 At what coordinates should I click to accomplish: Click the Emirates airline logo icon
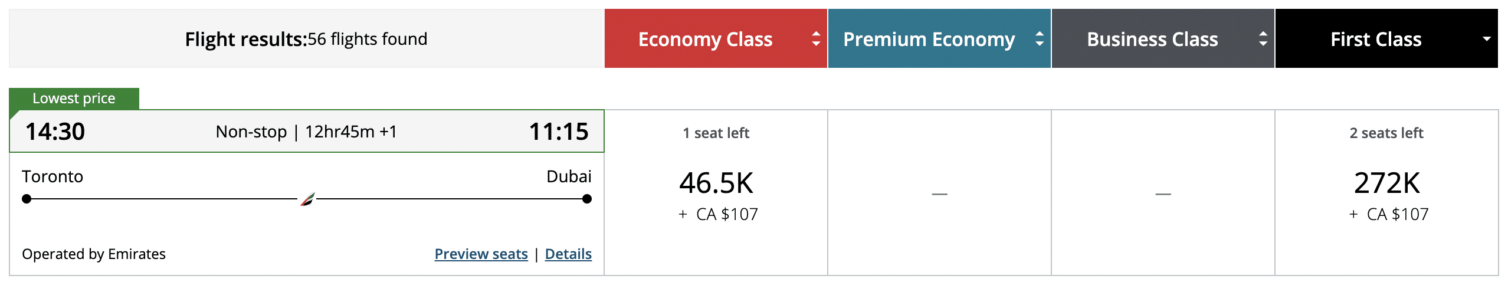(x=307, y=199)
